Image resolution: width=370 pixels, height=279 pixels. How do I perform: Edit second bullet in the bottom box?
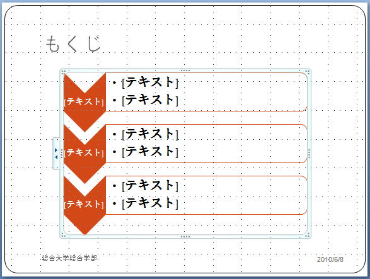click(150, 203)
